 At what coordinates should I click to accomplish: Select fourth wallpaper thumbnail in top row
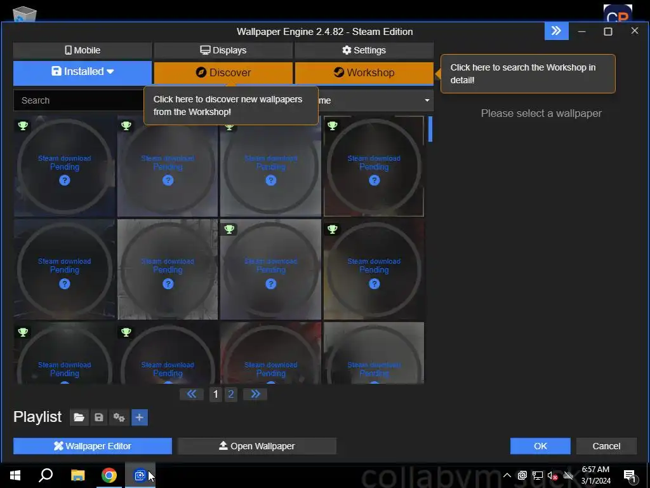[373, 166]
